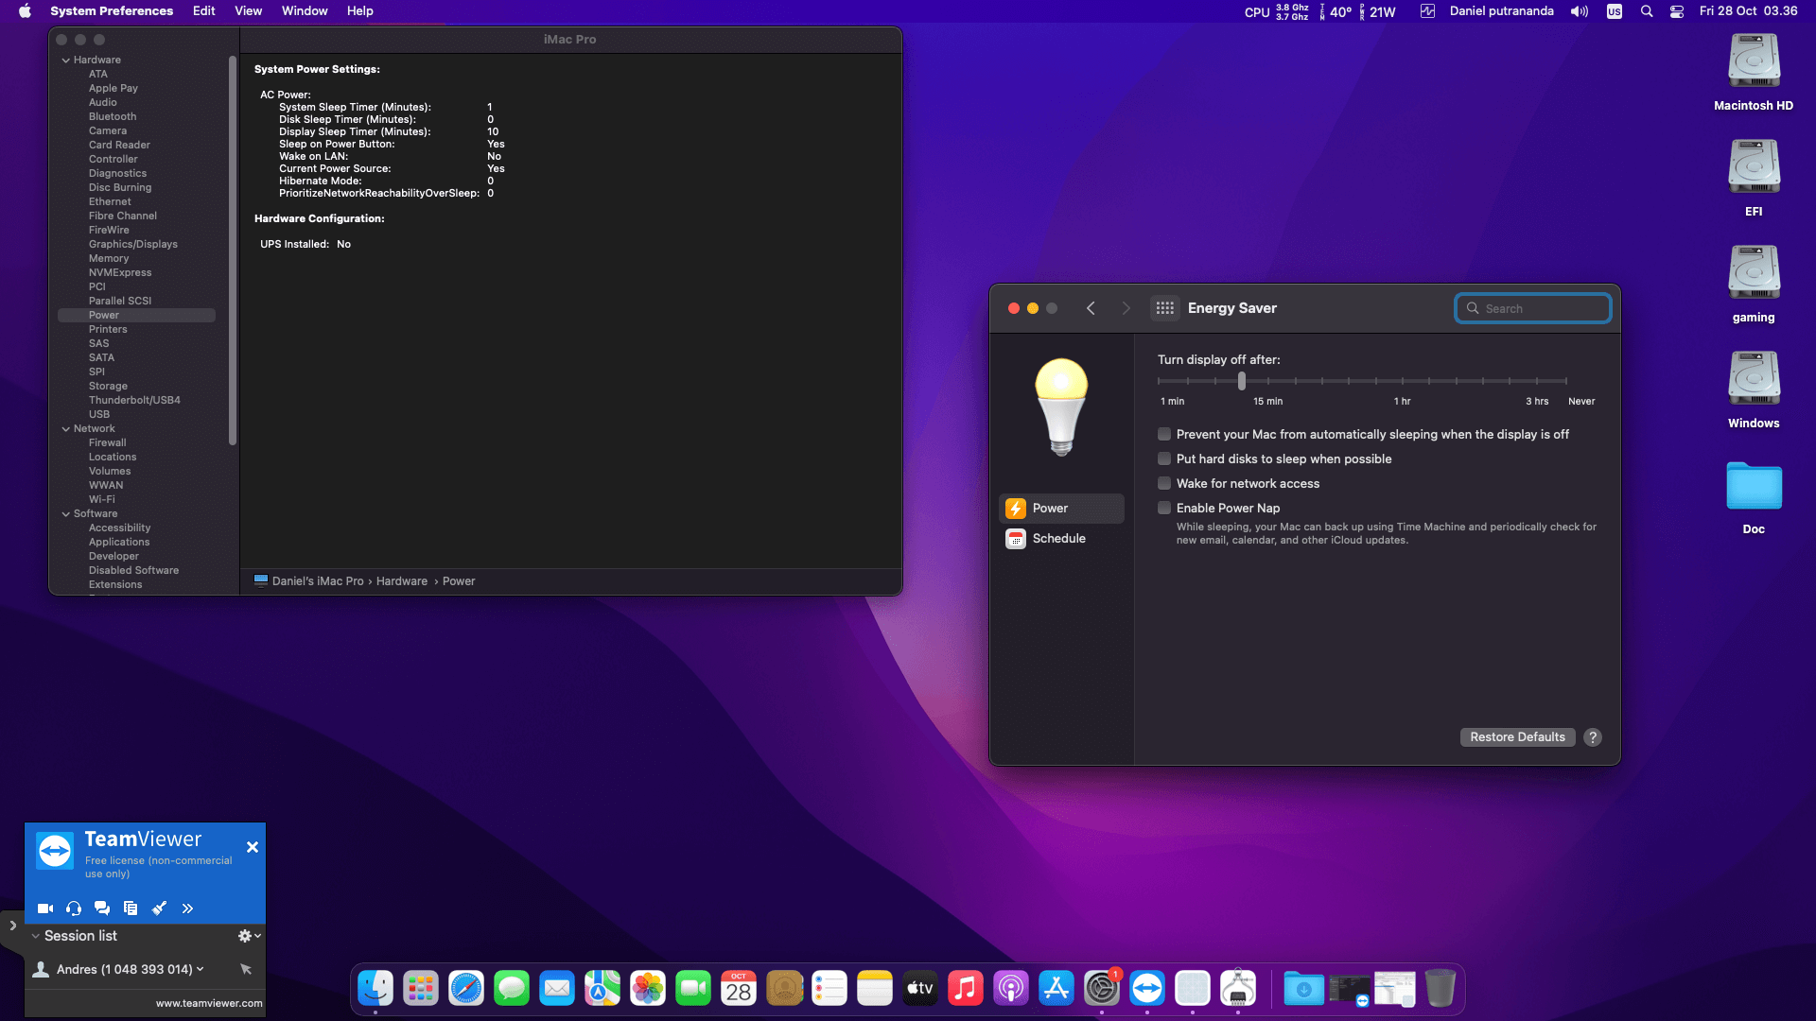Select Bluetooth in System Information sidebar
1816x1021 pixels.
point(113,117)
